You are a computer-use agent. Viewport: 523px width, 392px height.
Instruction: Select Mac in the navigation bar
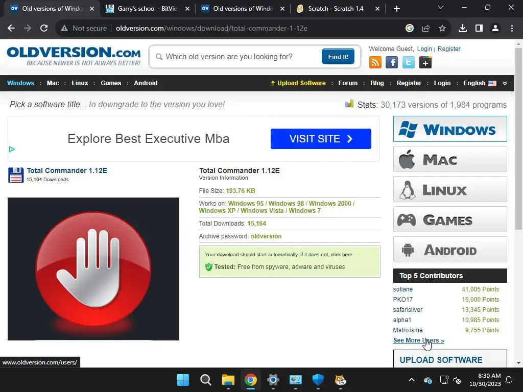coord(53,83)
